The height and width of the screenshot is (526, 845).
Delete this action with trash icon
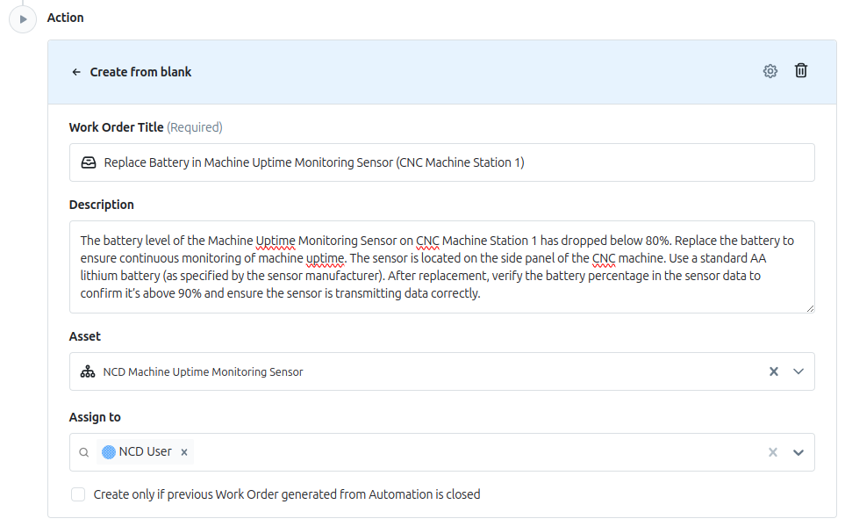[x=801, y=70]
